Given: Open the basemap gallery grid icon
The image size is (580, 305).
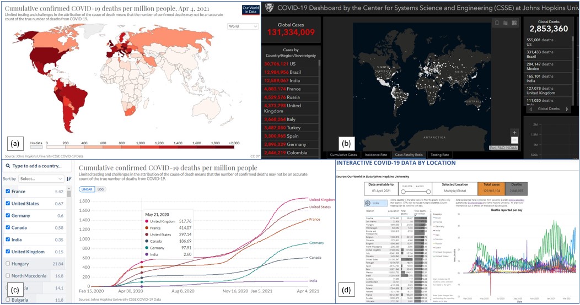Looking at the screenshot, I should pos(514,23).
